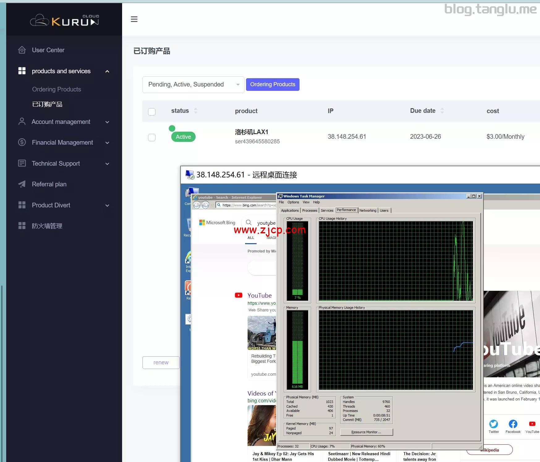Click the IP address 38.148.254.61 cell
The width and height of the screenshot is (540, 462).
point(347,137)
